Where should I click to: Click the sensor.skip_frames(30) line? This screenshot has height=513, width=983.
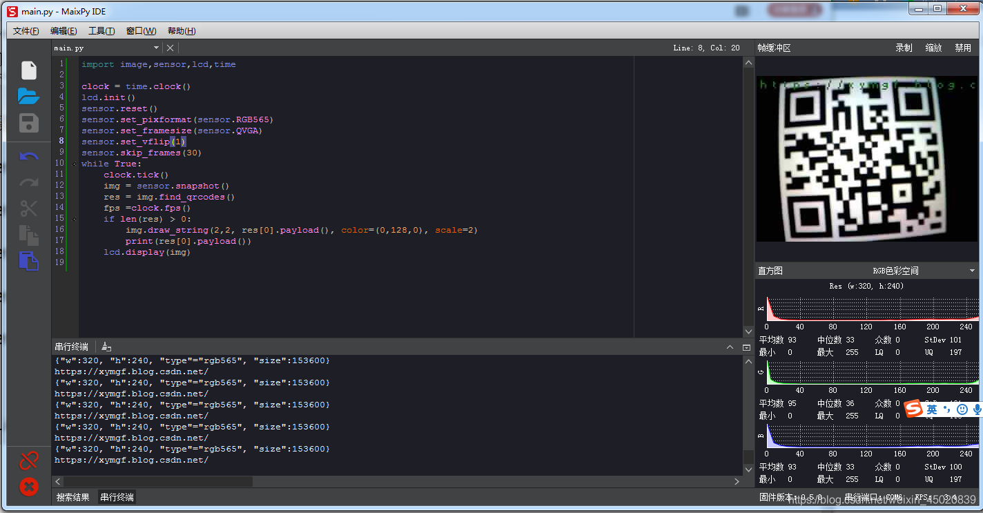click(x=142, y=153)
